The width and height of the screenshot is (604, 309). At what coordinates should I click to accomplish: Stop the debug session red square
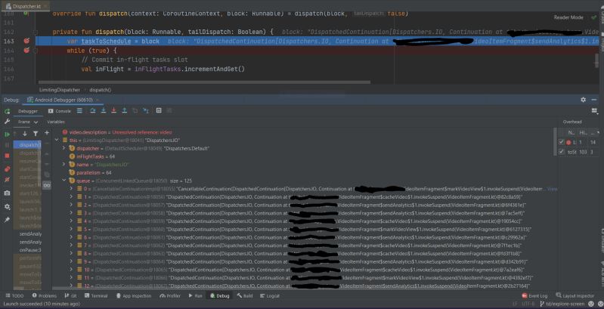[7, 156]
